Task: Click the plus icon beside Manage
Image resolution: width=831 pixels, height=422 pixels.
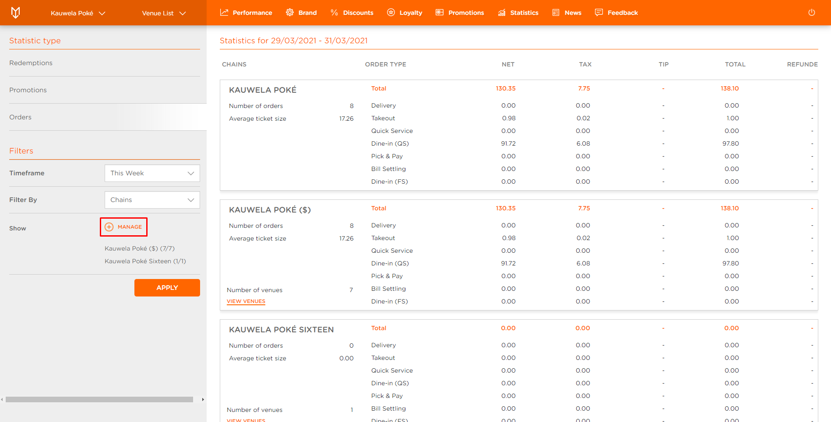Action: (x=109, y=227)
